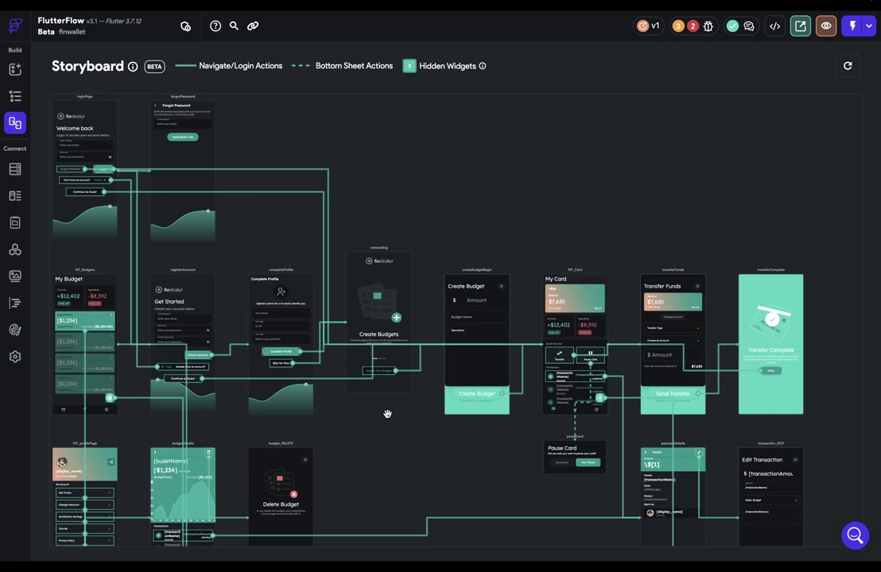Click the open-in-new-window icon
This screenshot has height=572, width=881.
pyautogui.click(x=801, y=26)
